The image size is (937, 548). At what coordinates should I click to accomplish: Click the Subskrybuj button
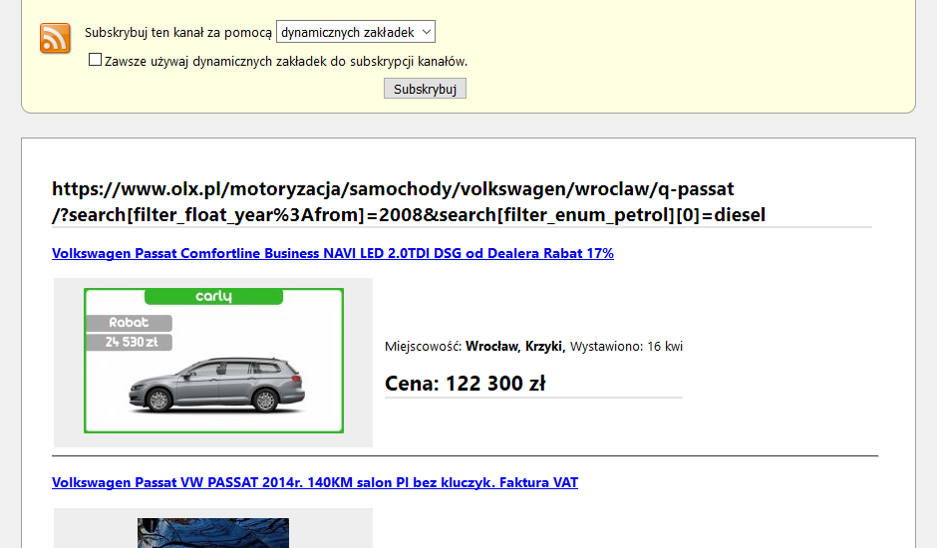pyautogui.click(x=425, y=89)
